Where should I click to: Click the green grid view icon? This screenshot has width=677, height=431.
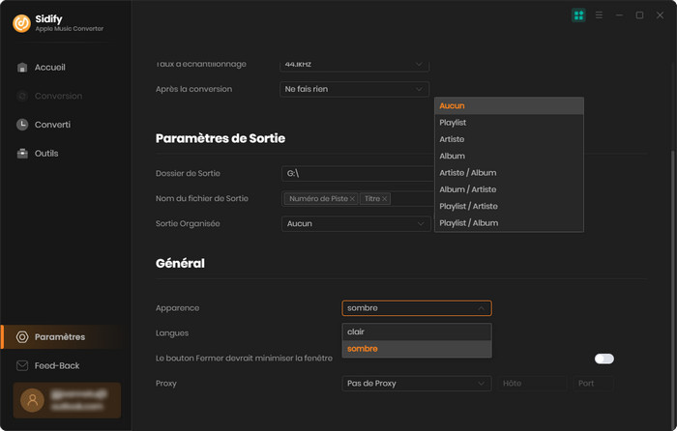pyautogui.click(x=578, y=15)
